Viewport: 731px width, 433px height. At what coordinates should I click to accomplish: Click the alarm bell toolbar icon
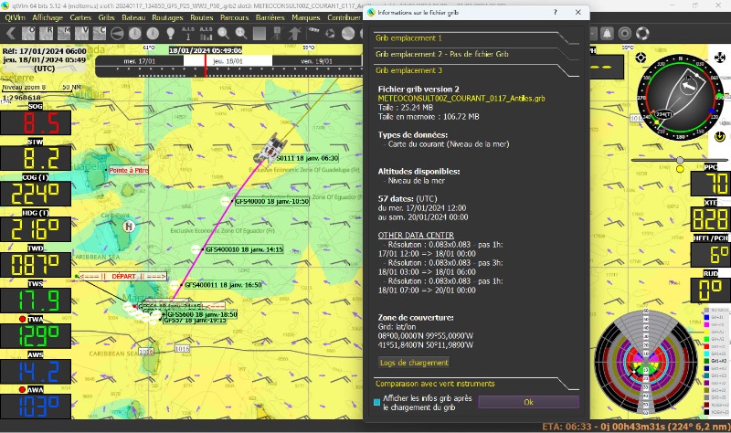coord(607,33)
